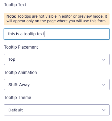The height and width of the screenshot is (121, 112).
Task: Click the 'Tooltip Theme' label
Action: (18, 97)
